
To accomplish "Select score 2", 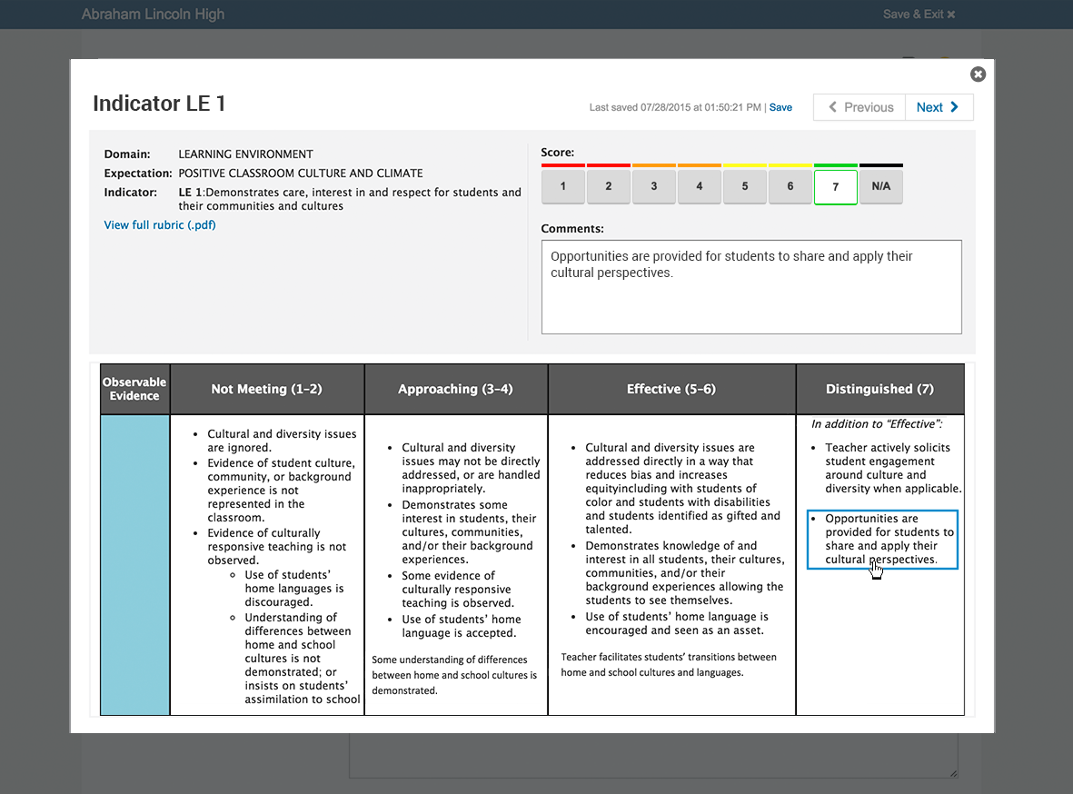I will click(x=609, y=186).
